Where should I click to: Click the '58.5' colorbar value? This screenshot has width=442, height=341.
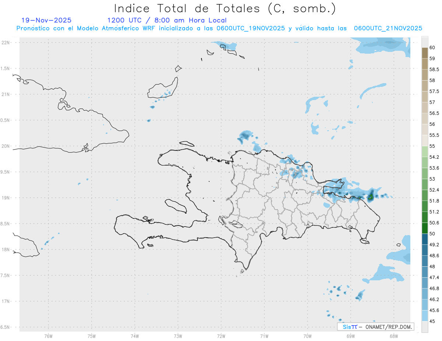click(434, 69)
